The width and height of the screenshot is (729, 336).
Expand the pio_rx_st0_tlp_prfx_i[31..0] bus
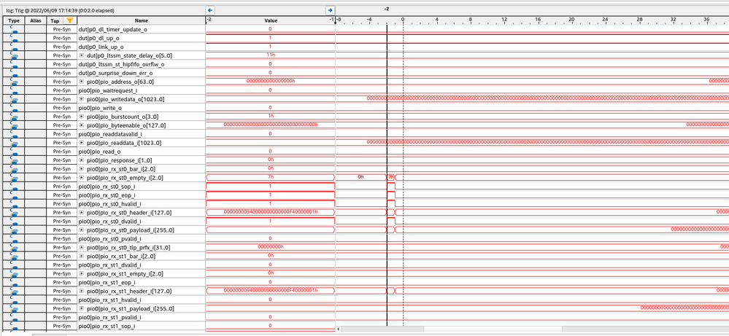[81, 247]
